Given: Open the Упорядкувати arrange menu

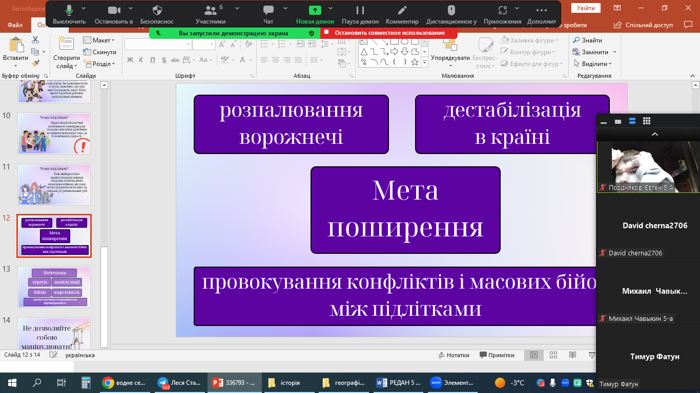Looking at the screenshot, I should pos(450,58).
